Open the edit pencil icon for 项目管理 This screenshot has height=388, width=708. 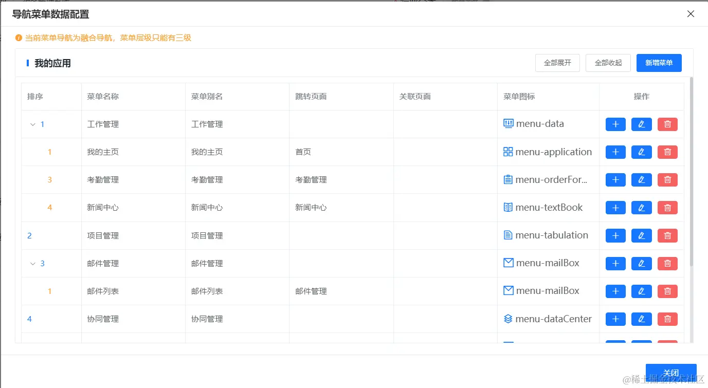coord(641,235)
